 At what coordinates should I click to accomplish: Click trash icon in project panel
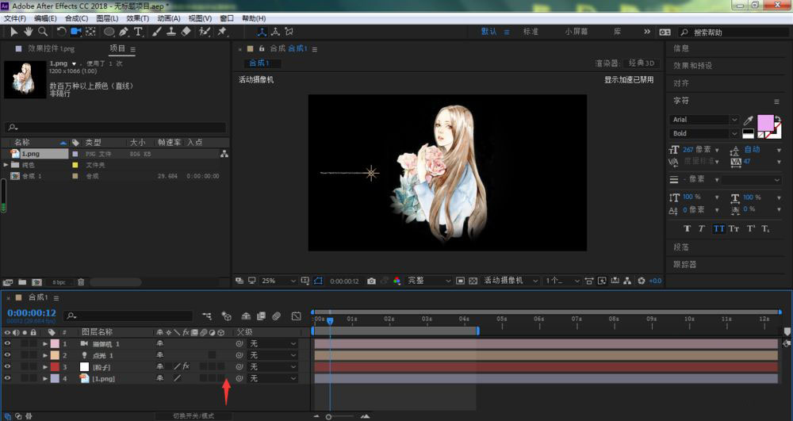click(x=80, y=282)
